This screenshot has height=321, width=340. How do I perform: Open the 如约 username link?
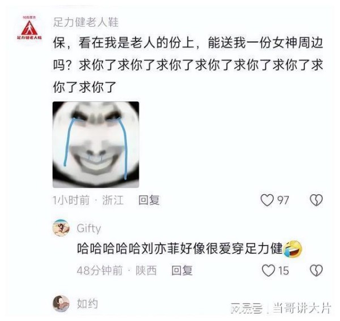click(x=87, y=303)
